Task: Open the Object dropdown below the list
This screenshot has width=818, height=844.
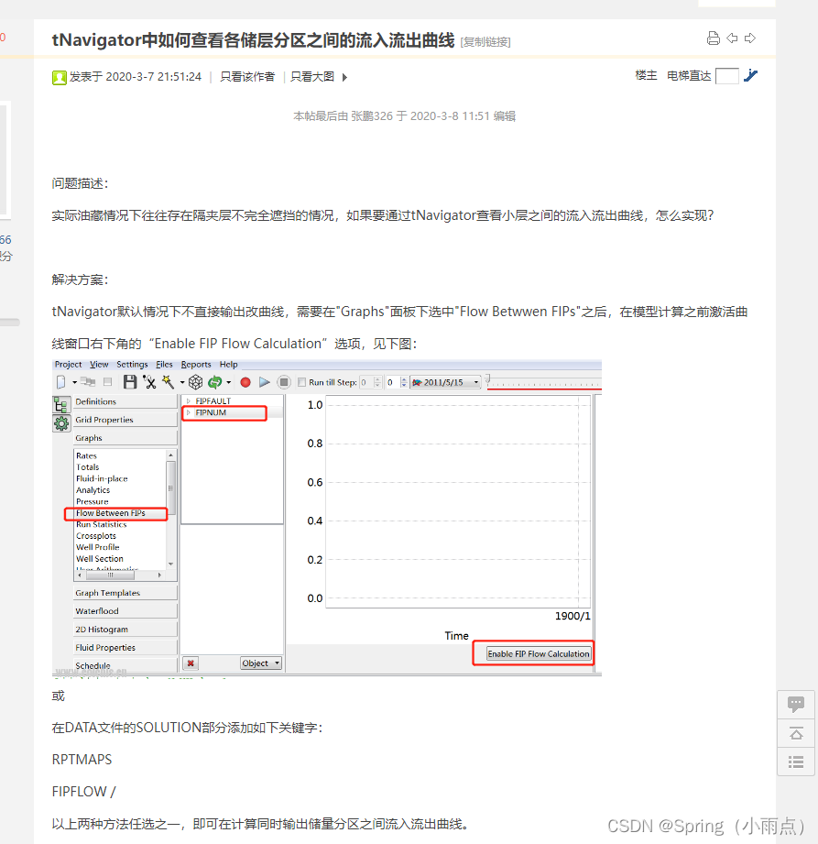Action: [261, 663]
